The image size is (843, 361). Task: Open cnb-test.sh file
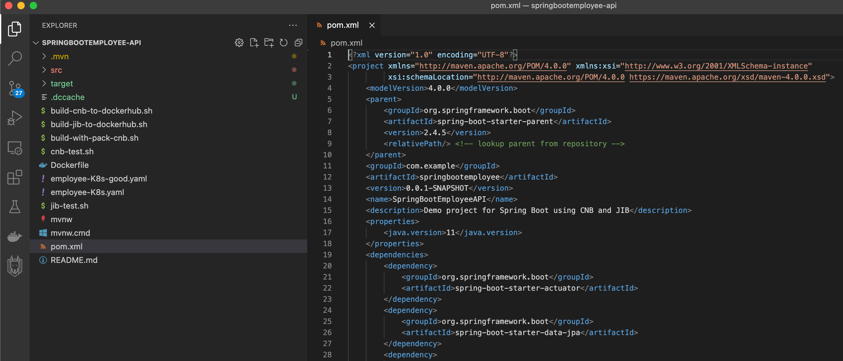tap(168, 151)
